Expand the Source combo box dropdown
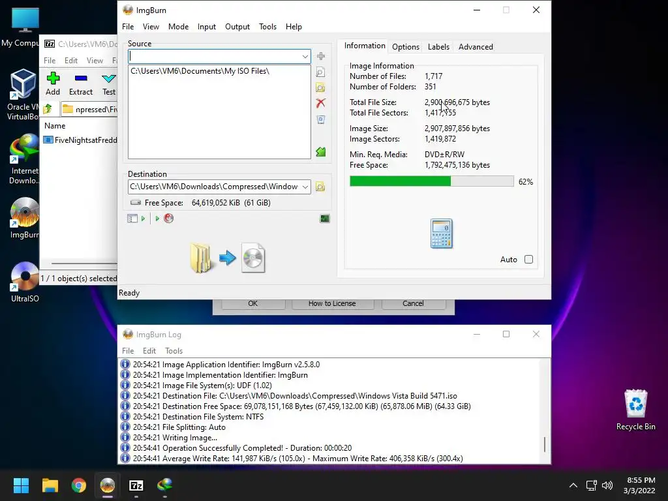This screenshot has height=501, width=668. pos(305,56)
